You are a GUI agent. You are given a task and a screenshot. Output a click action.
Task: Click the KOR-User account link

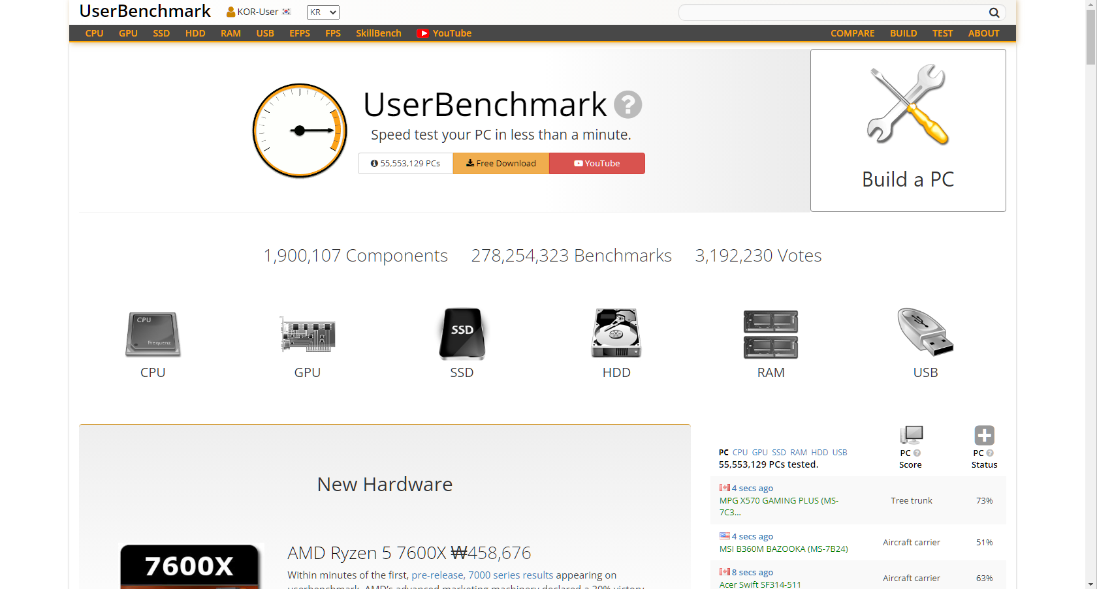(x=258, y=12)
